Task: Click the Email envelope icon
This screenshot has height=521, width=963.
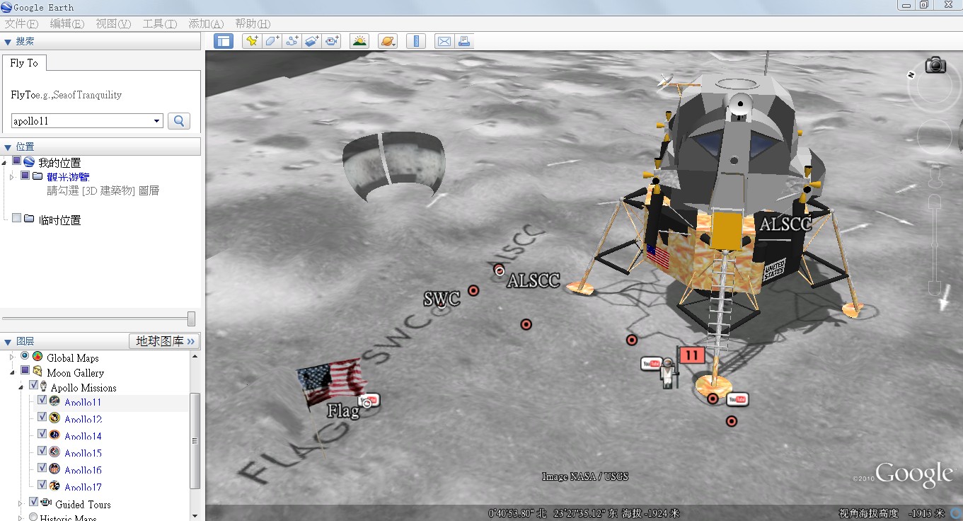Action: tap(444, 41)
